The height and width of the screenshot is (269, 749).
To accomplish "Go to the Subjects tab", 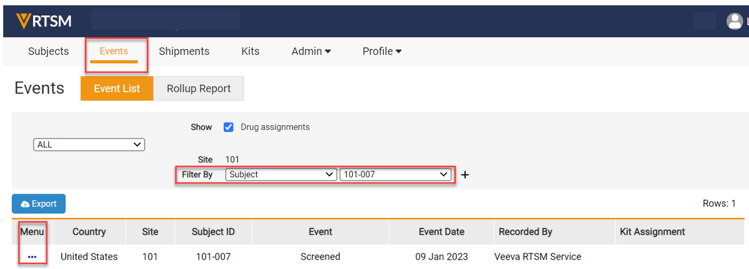I will click(49, 51).
